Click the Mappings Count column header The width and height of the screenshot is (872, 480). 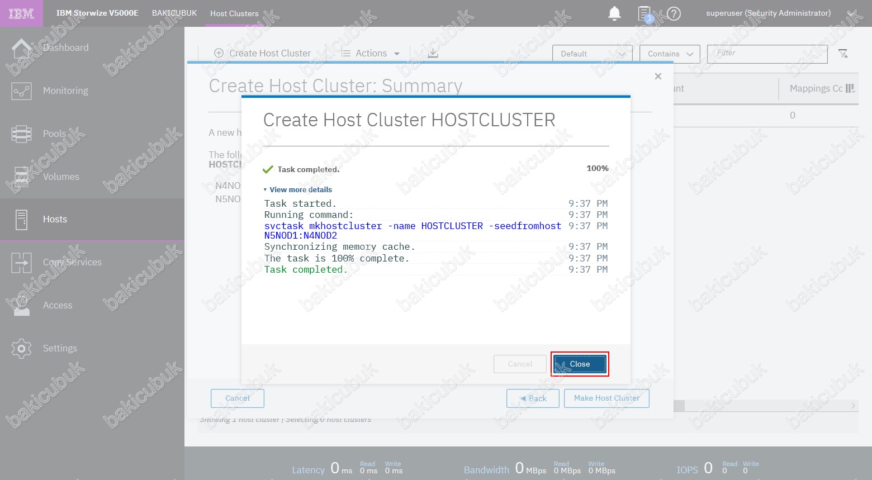[816, 88]
